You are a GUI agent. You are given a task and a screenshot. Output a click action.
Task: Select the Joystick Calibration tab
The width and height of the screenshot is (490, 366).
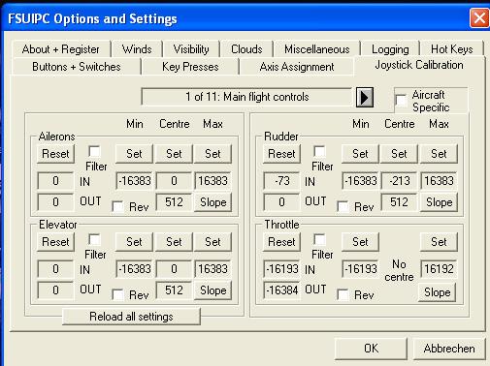pos(419,65)
